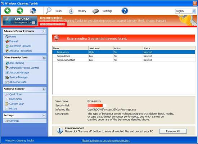Open the Service Manager link
The width and height of the screenshot is (198, 144).
(x=19, y=77)
